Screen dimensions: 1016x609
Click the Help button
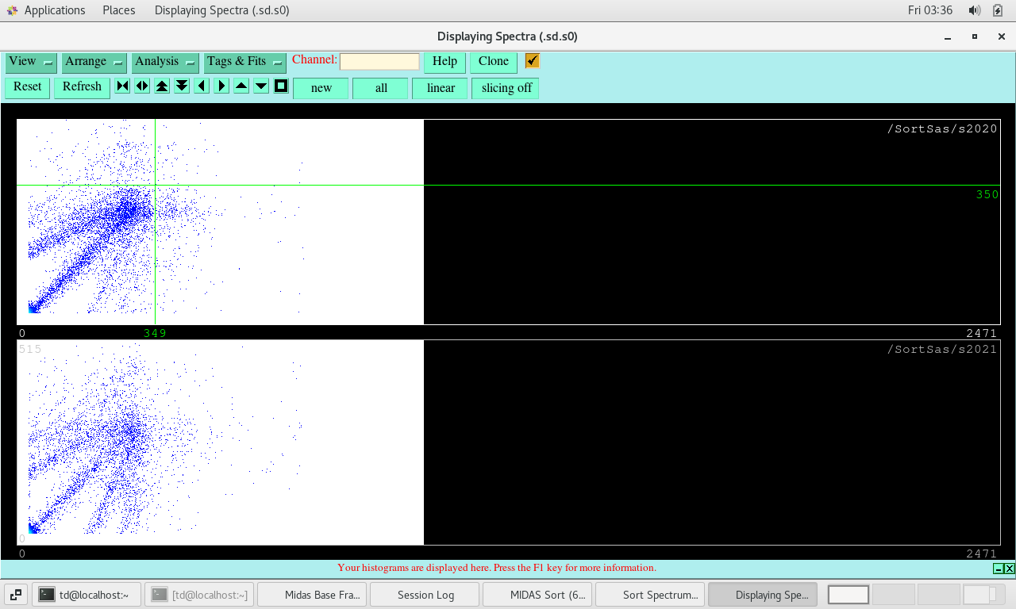[x=444, y=62]
